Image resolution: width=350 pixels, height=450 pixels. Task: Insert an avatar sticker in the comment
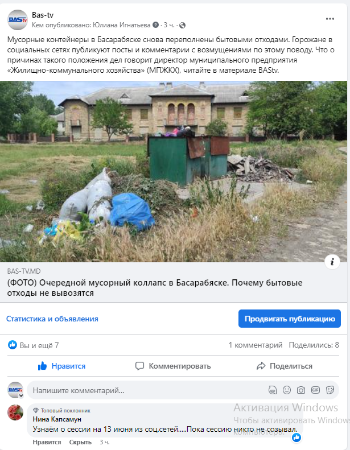click(273, 390)
